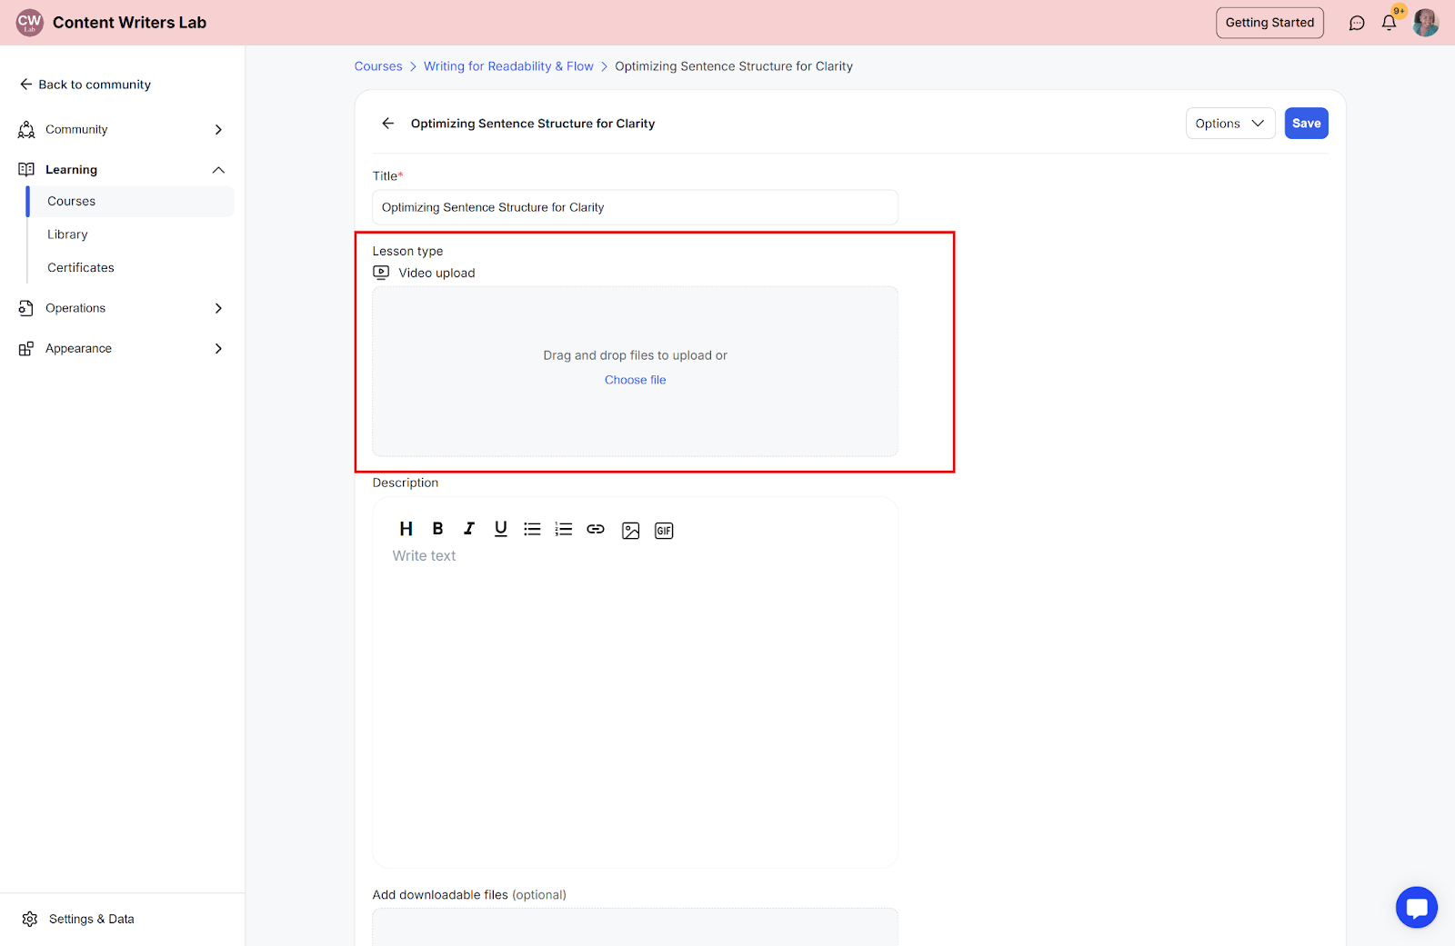Expand the Appearance section chevron
Image resolution: width=1455 pixels, height=946 pixels.
tap(218, 349)
